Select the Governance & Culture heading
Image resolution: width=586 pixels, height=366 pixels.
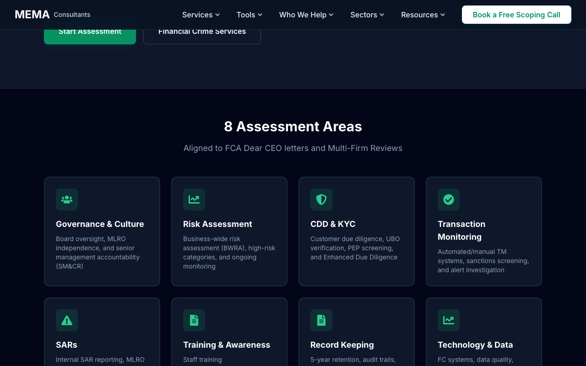[x=100, y=224]
